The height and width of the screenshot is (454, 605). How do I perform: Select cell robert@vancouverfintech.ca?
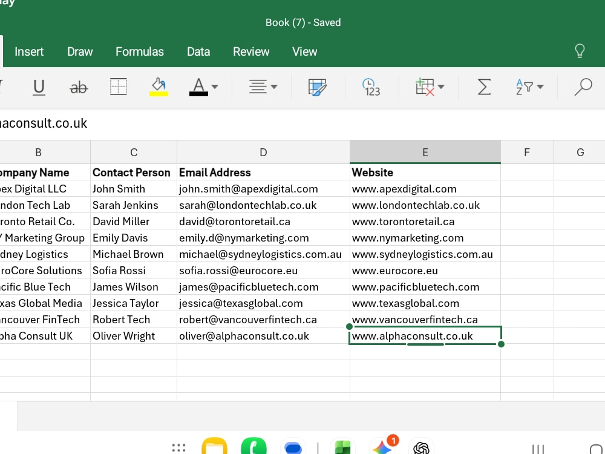point(263,320)
